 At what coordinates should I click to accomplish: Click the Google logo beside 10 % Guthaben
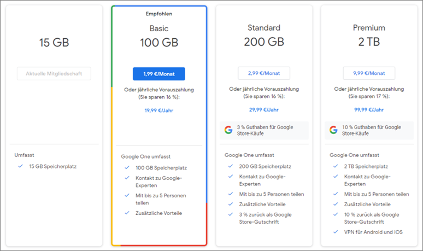[333, 130]
